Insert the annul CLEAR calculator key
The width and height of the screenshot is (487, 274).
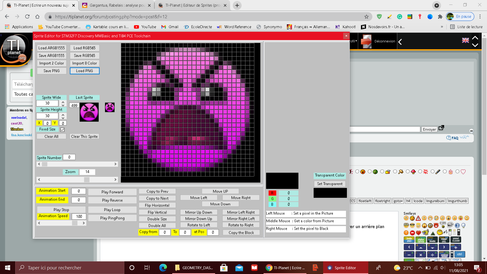tap(456, 239)
